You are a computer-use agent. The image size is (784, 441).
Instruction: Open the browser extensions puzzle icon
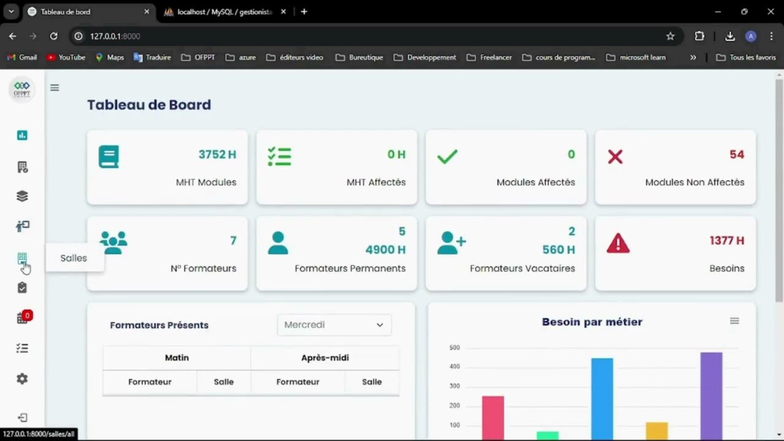[x=699, y=36]
